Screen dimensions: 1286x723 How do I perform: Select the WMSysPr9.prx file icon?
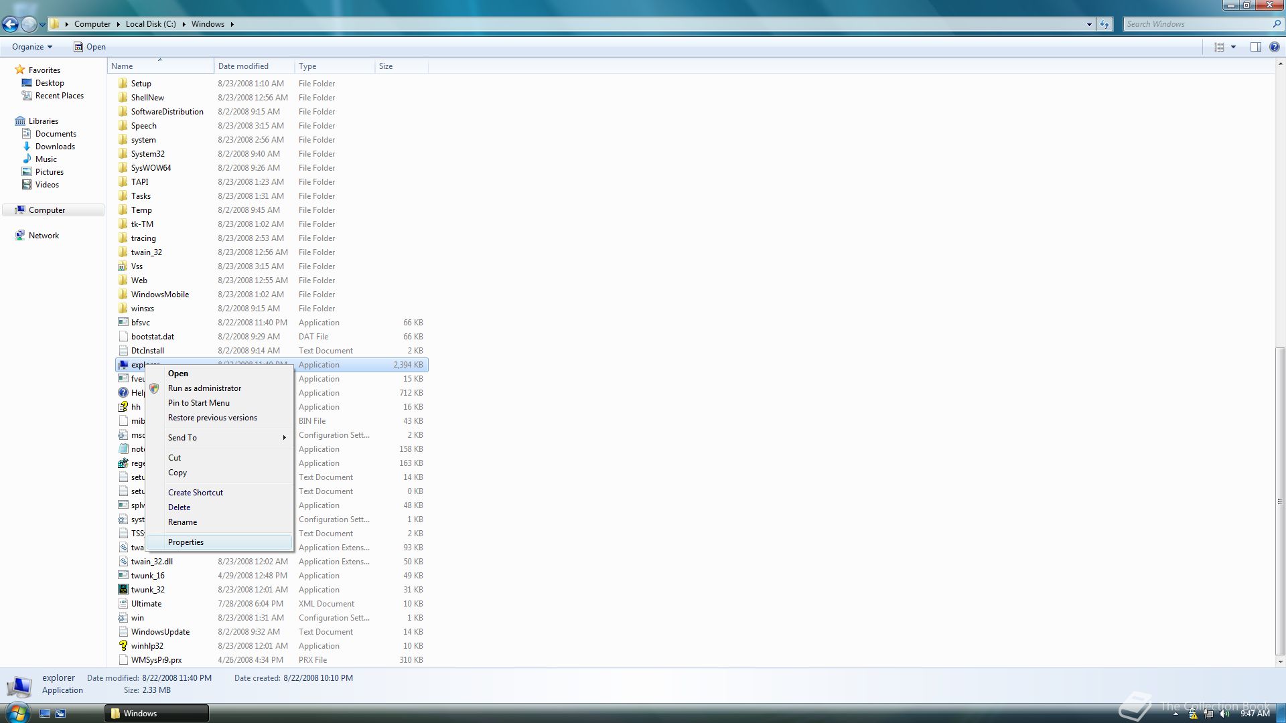click(123, 660)
